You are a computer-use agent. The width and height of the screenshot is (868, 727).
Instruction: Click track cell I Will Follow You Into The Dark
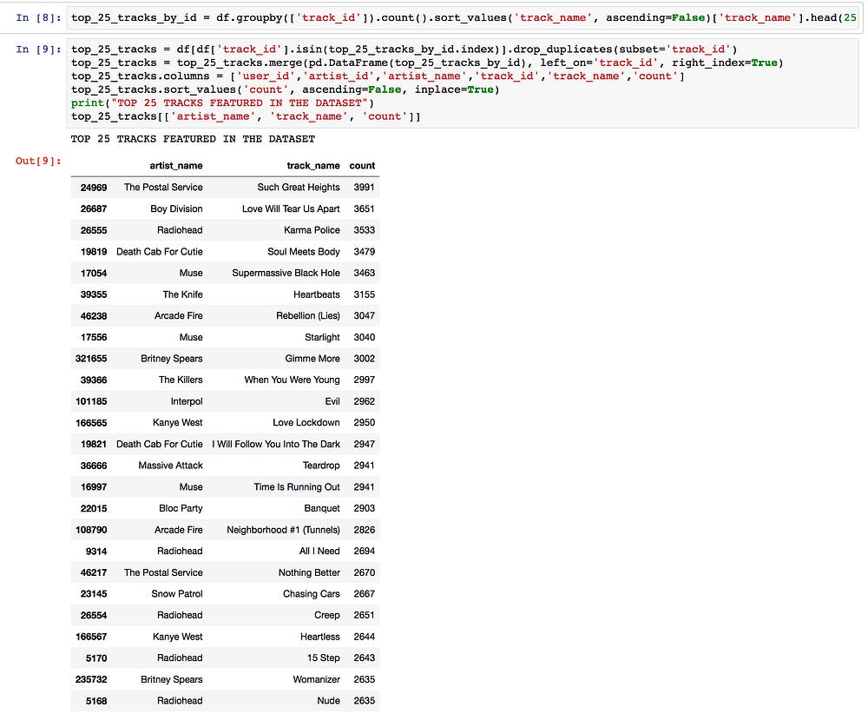(276, 445)
